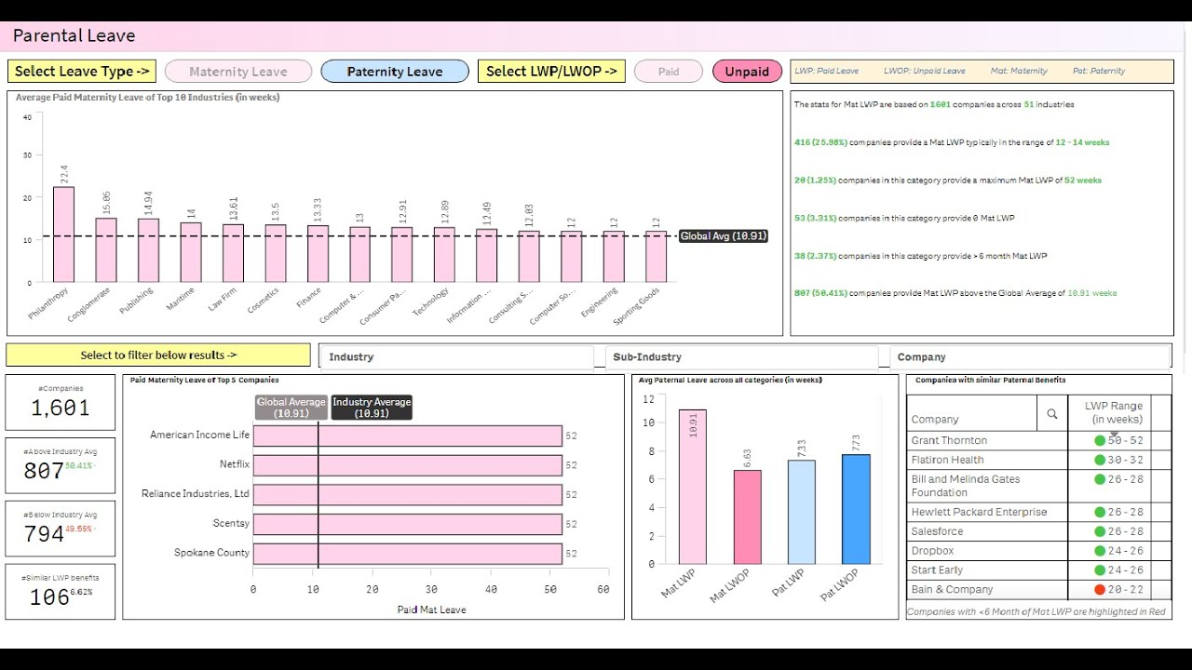Screen dimensions: 1192x670
Task: Click the green dot for Bill and Melinda Gates Foundation
Action: point(1100,479)
